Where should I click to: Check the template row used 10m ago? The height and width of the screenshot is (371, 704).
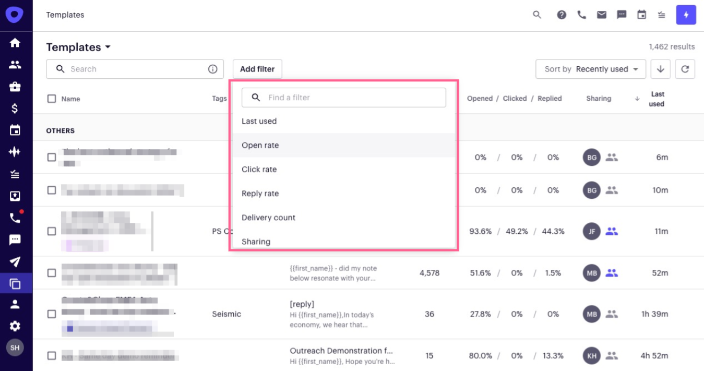click(52, 190)
